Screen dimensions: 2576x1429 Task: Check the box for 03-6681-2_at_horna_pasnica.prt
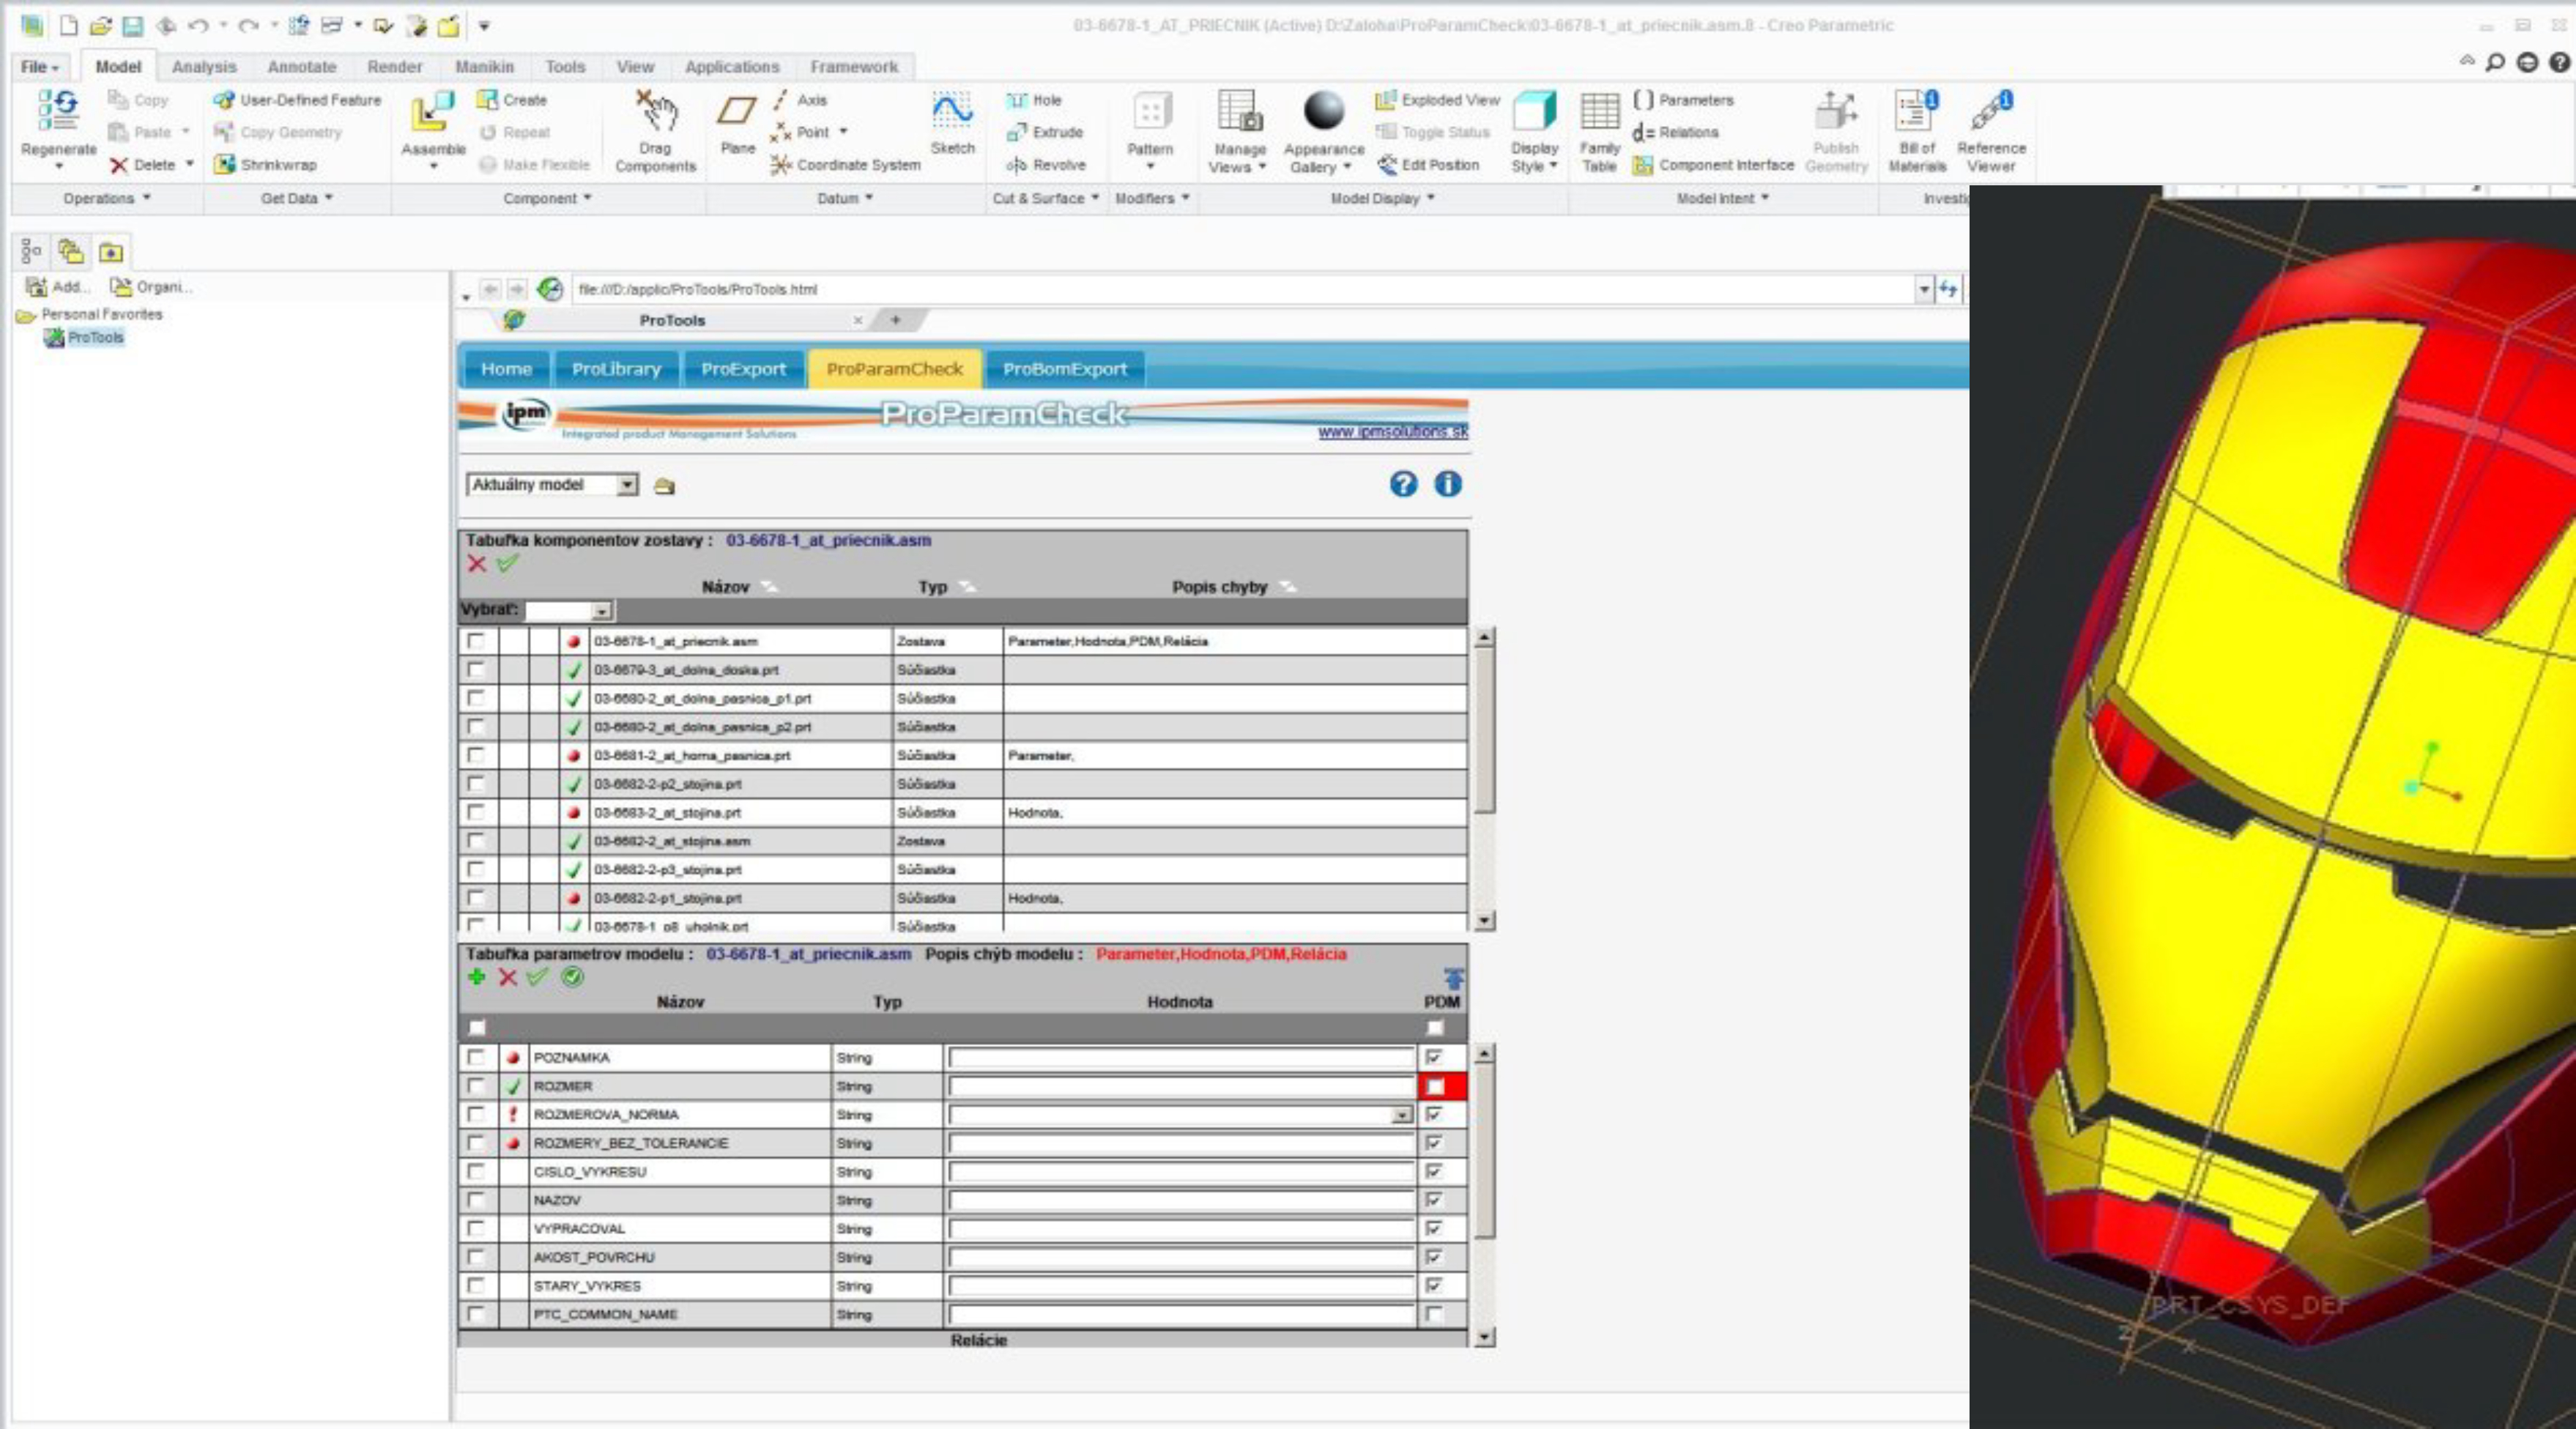pyautogui.click(x=476, y=755)
